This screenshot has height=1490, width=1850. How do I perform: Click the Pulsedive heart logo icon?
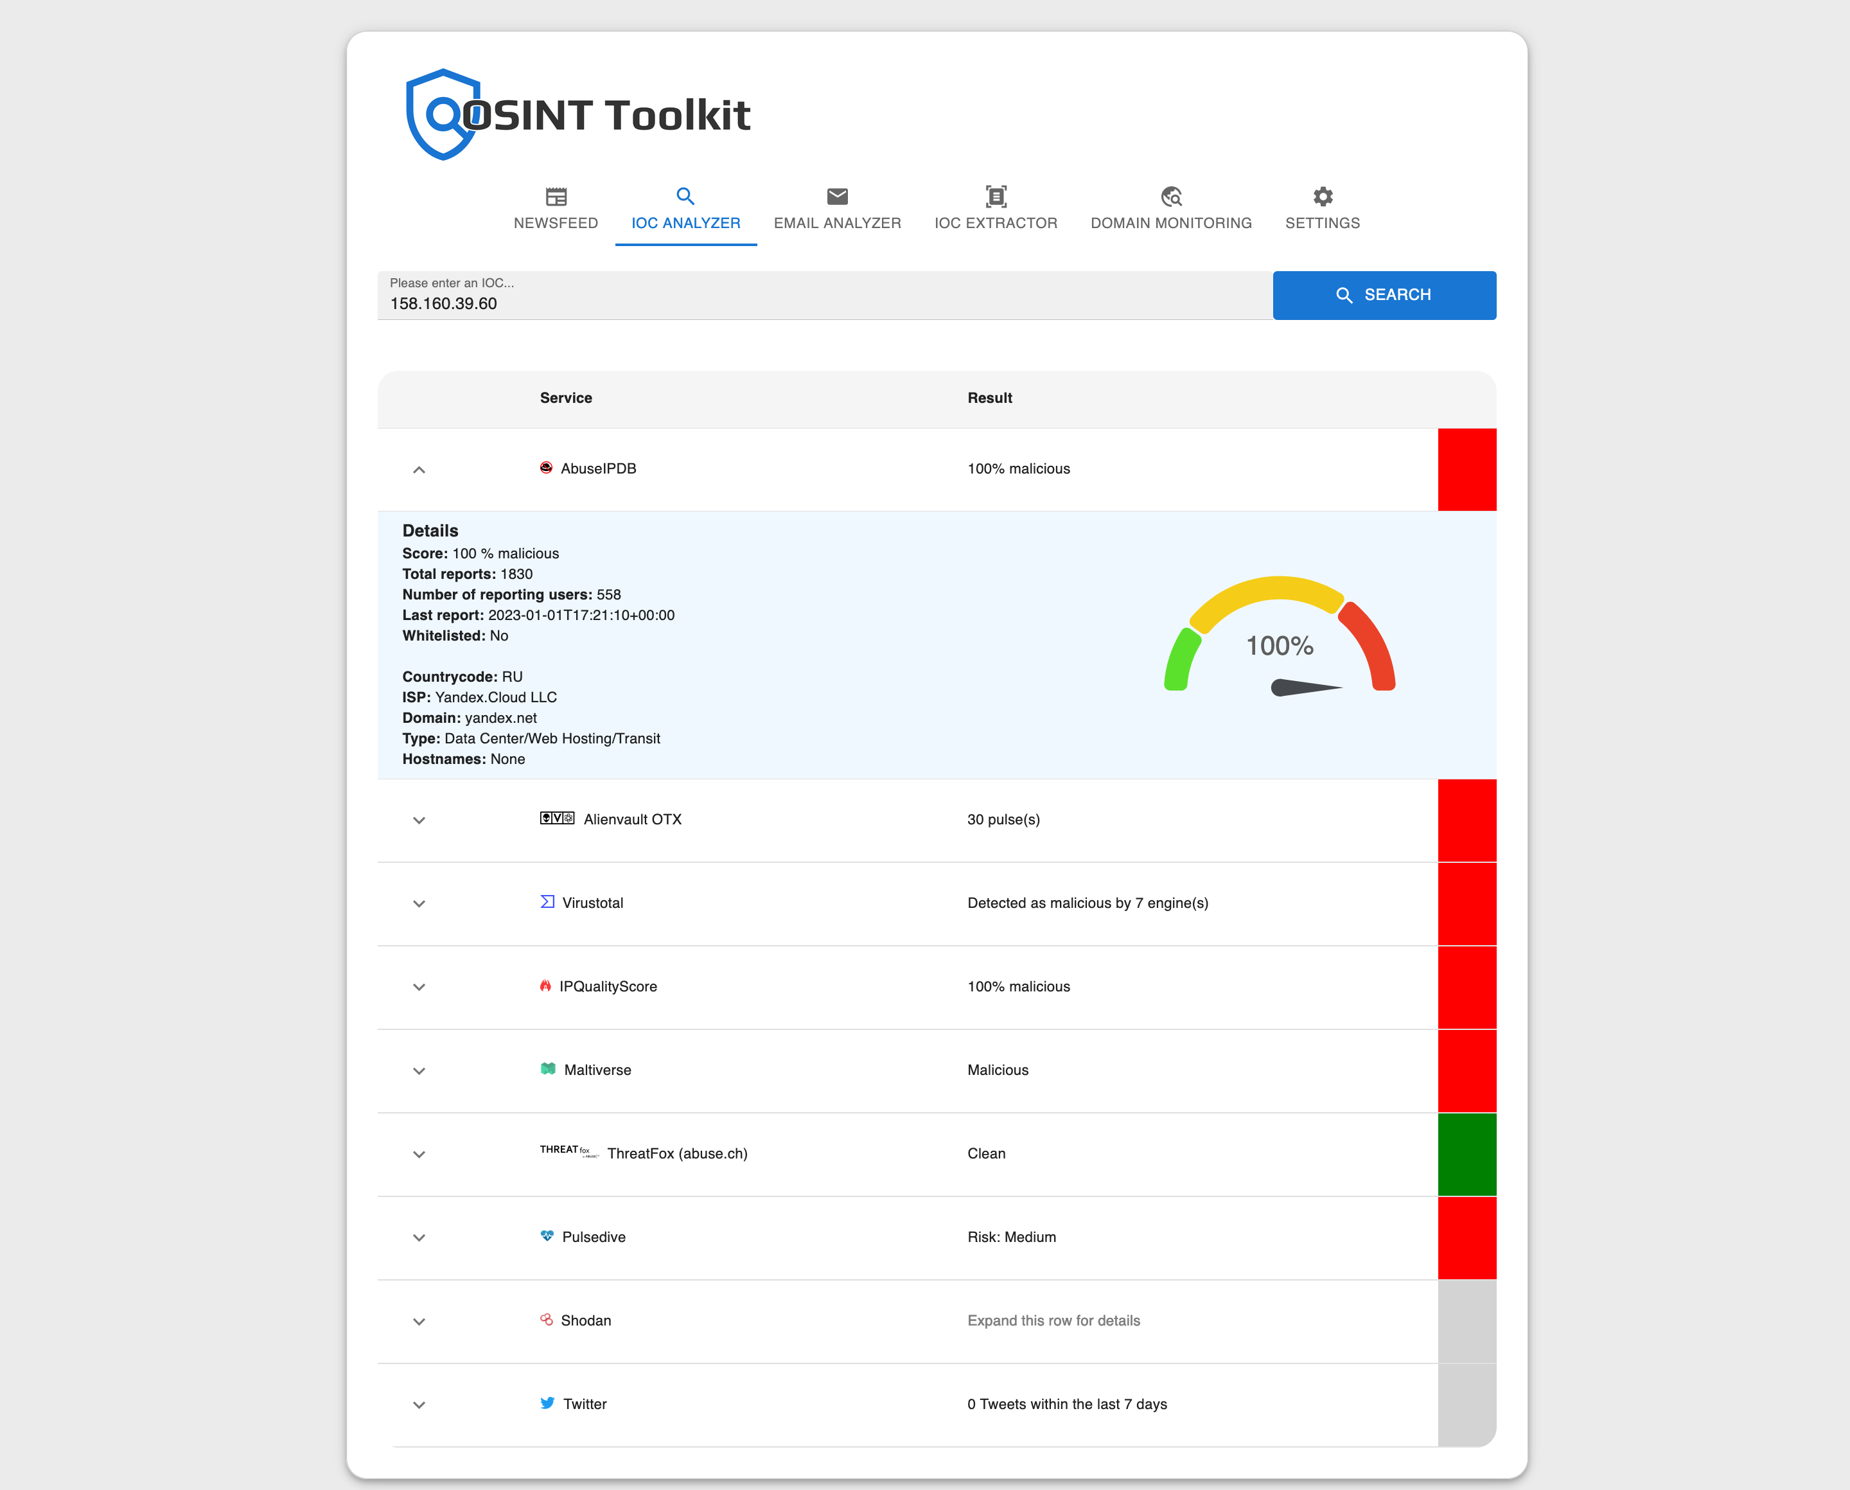tap(547, 1236)
